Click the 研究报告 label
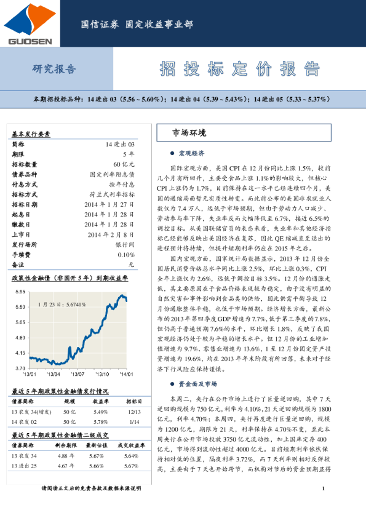 click(x=54, y=69)
